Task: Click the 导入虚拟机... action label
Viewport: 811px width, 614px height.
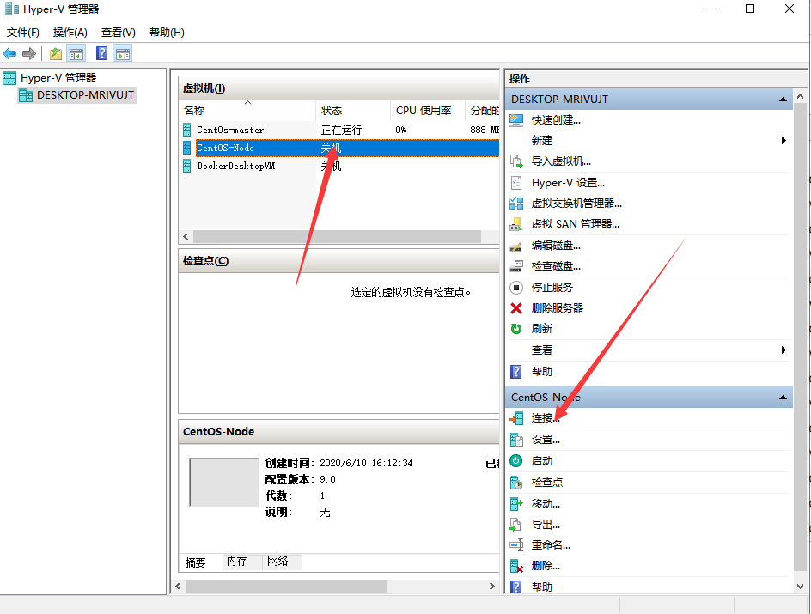Action: click(561, 161)
